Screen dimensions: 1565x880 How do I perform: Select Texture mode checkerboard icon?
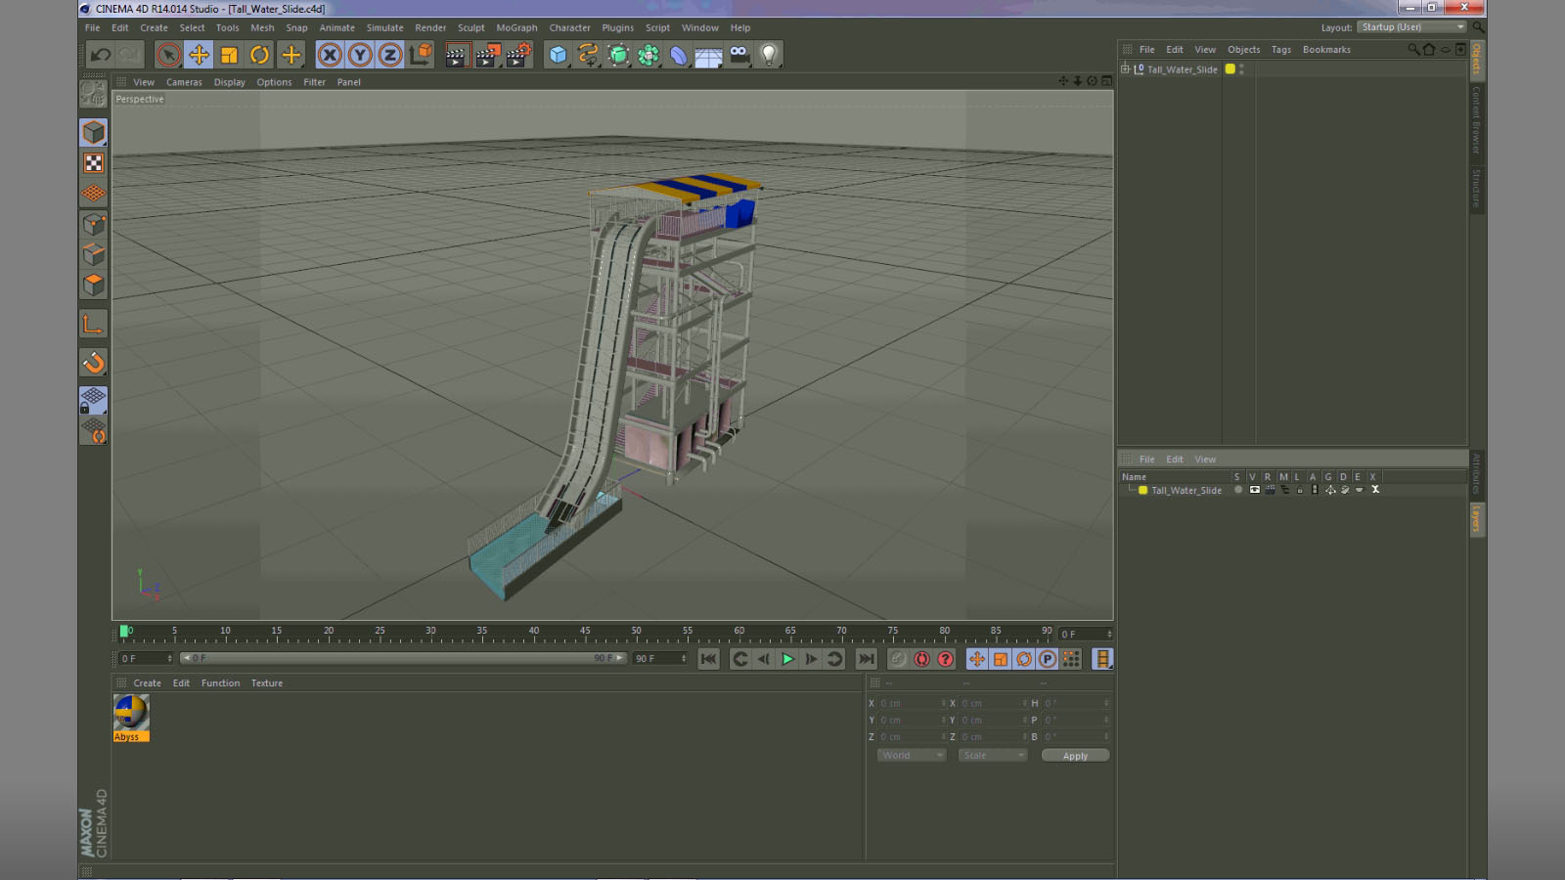click(x=94, y=163)
